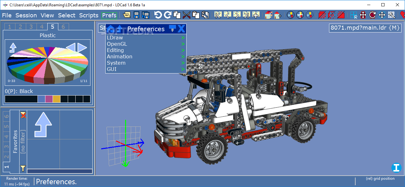
Task: Click the up-level arrow in color panel
Action: point(13,48)
